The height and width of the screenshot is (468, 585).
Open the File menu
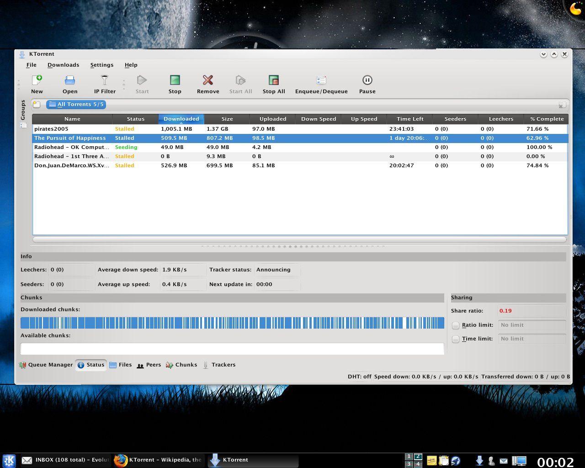31,65
